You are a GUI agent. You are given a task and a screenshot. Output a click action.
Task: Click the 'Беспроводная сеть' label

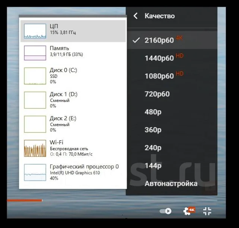point(69,149)
